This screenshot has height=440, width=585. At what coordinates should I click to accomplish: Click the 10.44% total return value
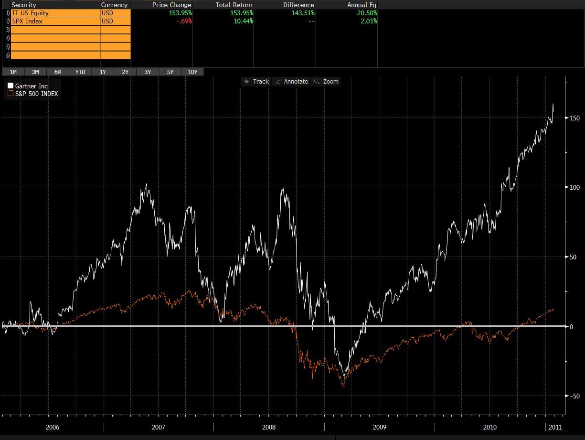[243, 21]
